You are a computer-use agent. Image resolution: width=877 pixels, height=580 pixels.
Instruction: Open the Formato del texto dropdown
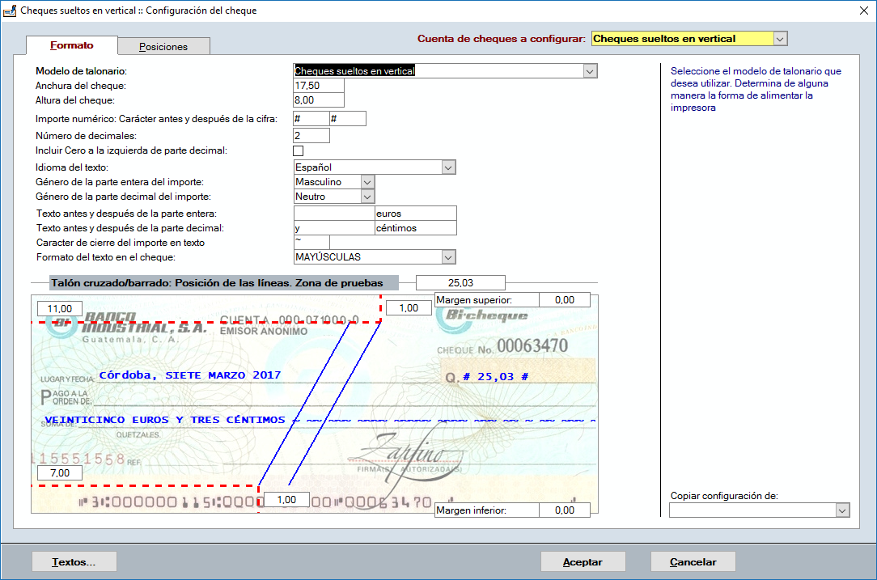point(448,256)
